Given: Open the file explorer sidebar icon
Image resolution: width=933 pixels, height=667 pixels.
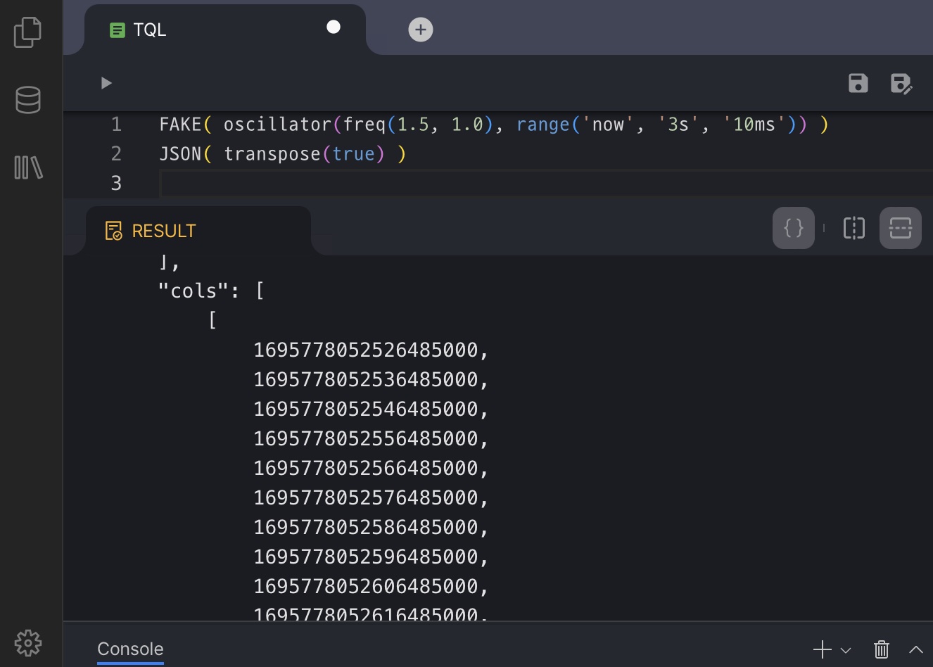Looking at the screenshot, I should pos(28,32).
